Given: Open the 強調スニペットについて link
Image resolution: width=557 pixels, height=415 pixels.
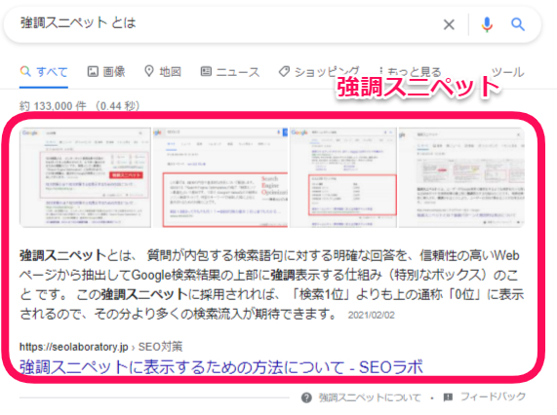Looking at the screenshot, I should (370, 397).
